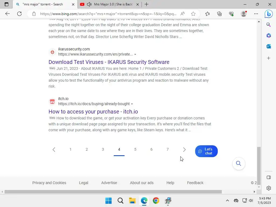Screen dimensions: 276x207
Task: View site information lock icon
Action: (x=34, y=14)
